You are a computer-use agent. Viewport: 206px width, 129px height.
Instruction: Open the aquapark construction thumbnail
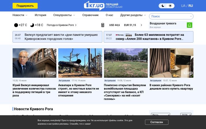(x=80, y=63)
